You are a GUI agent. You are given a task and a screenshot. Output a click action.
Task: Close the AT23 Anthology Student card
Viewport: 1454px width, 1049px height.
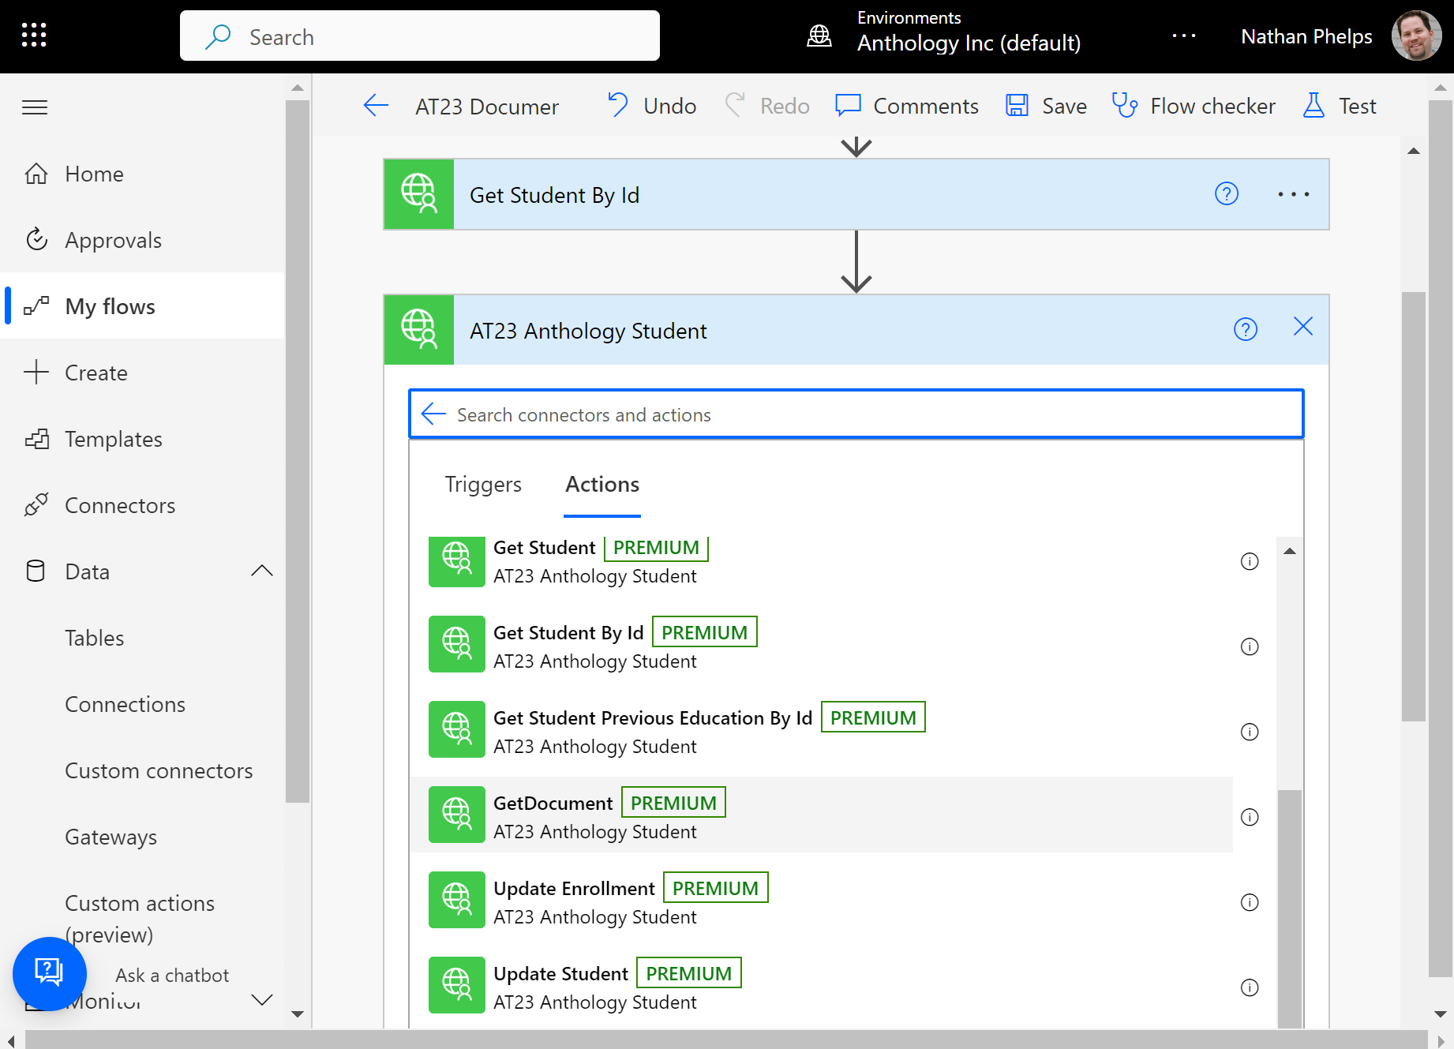tap(1303, 327)
